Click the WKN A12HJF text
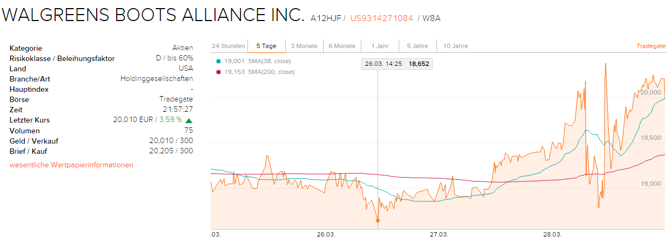The image size is (672, 237). [x=326, y=18]
